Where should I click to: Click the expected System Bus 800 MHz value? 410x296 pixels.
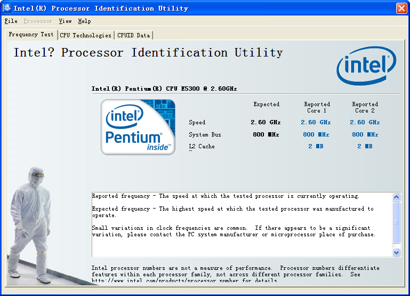point(266,134)
